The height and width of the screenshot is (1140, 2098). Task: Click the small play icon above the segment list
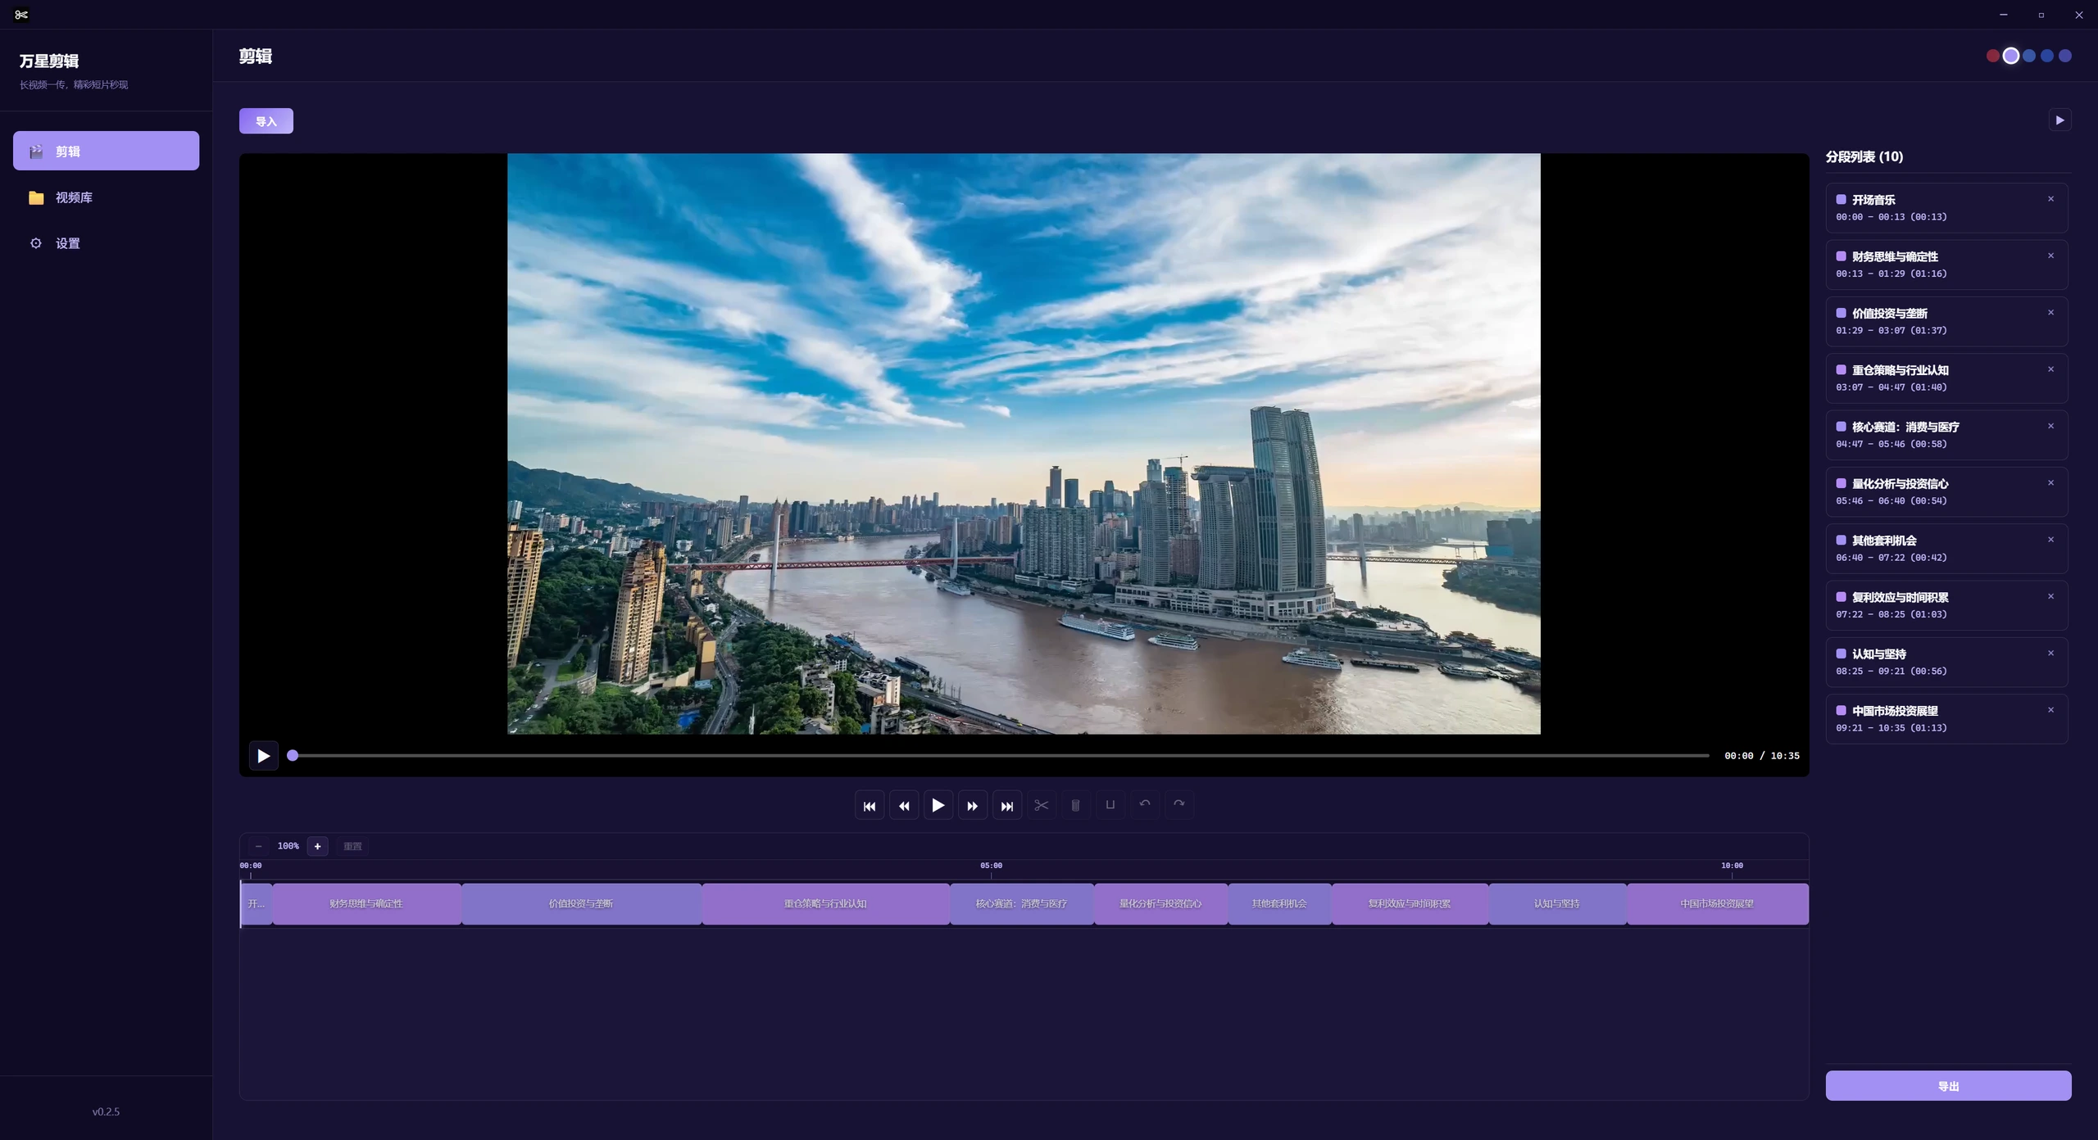[x=2060, y=120]
